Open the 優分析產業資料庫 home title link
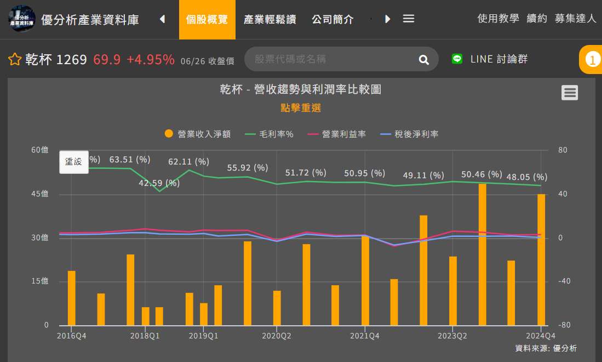The height and width of the screenshot is (362, 602). 90,20
